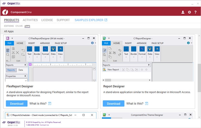
Task: Click the New Report icon in C1ReportDesigner preview
Action: [x=104, y=70]
